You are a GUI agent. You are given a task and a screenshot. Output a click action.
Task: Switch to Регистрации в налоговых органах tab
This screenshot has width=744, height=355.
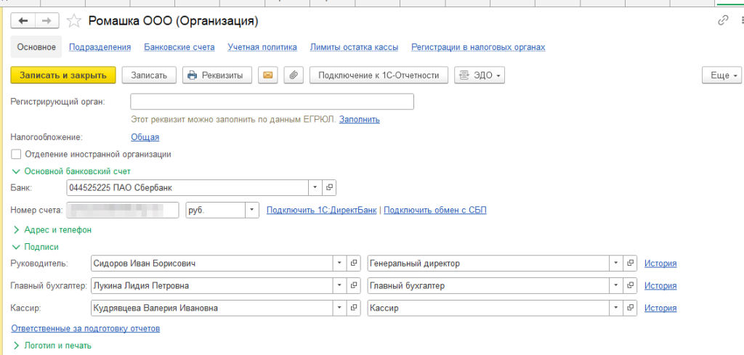(478, 47)
